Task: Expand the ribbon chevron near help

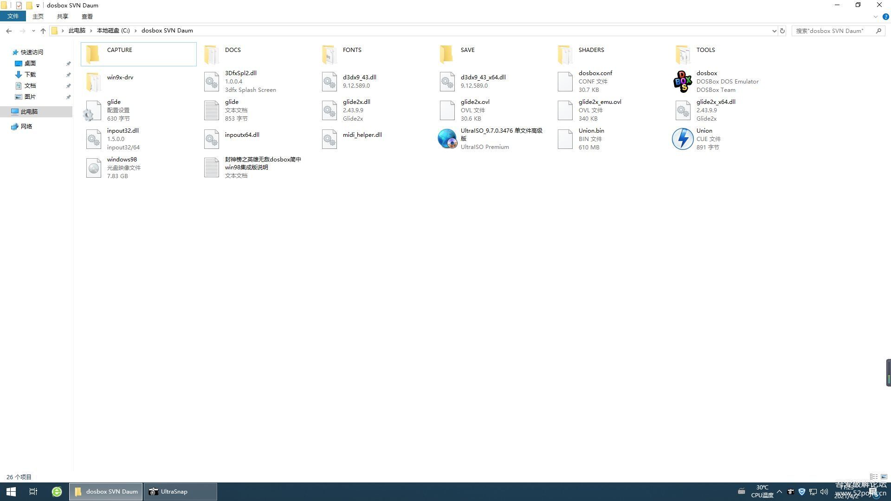Action: pos(876,17)
